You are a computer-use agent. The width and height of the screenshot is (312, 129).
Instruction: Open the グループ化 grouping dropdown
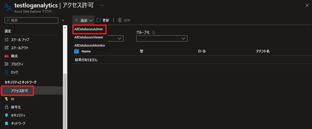pyautogui.click(x=162, y=38)
